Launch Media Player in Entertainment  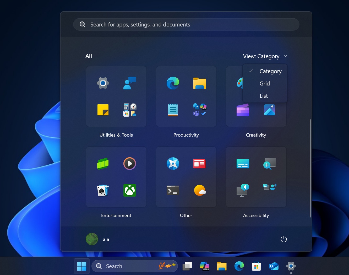pos(129,164)
